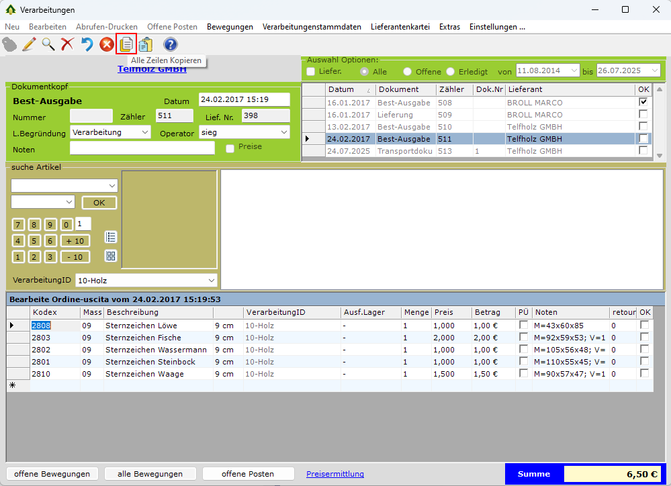Tick the 'Liefer.' filter checkbox
The width and height of the screenshot is (671, 486).
pyautogui.click(x=310, y=71)
